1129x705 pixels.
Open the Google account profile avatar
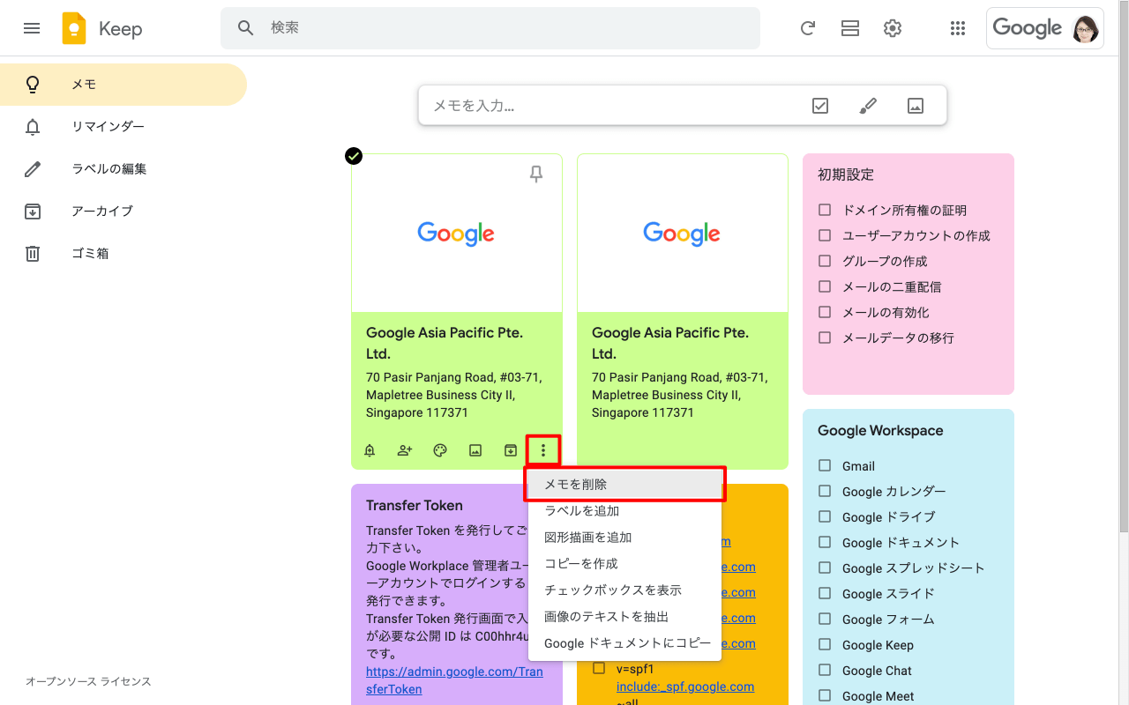(x=1086, y=28)
